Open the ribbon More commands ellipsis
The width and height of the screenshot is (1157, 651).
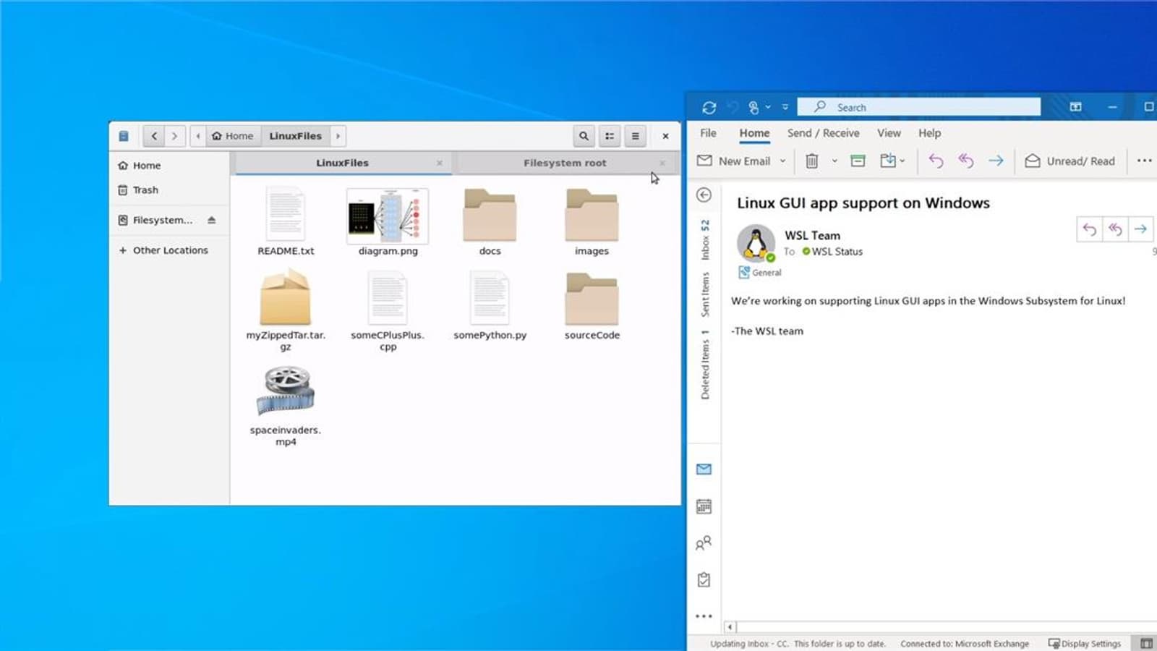(1144, 161)
